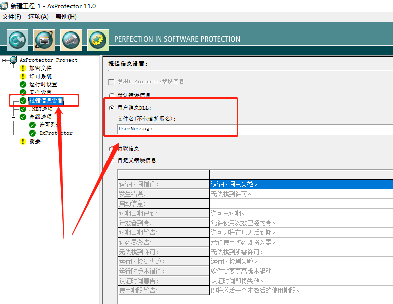Click the 许可已过期 message cell
The image size is (393, 304).
(301, 213)
